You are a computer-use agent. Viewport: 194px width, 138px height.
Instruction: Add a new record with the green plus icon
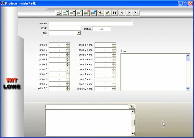click(x=65, y=13)
